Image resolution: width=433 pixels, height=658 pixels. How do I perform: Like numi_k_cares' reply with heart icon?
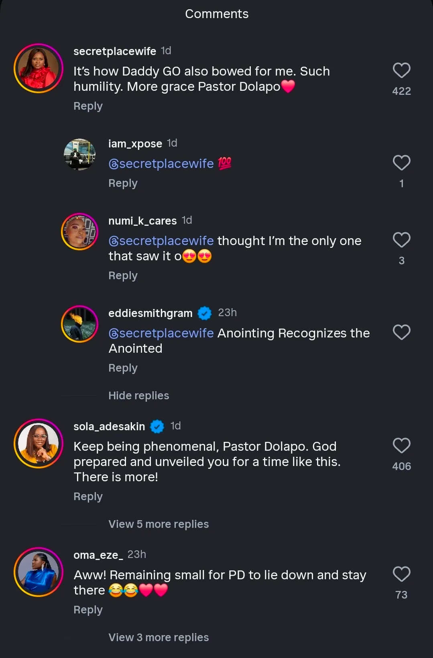coord(401,240)
